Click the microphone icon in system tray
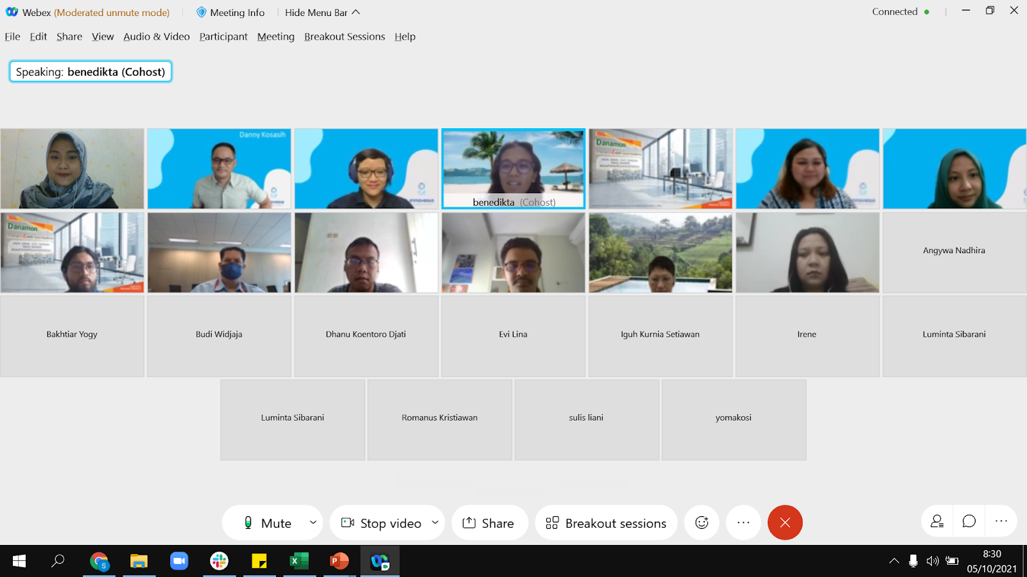Screen dimensions: 1027x577 913,562
